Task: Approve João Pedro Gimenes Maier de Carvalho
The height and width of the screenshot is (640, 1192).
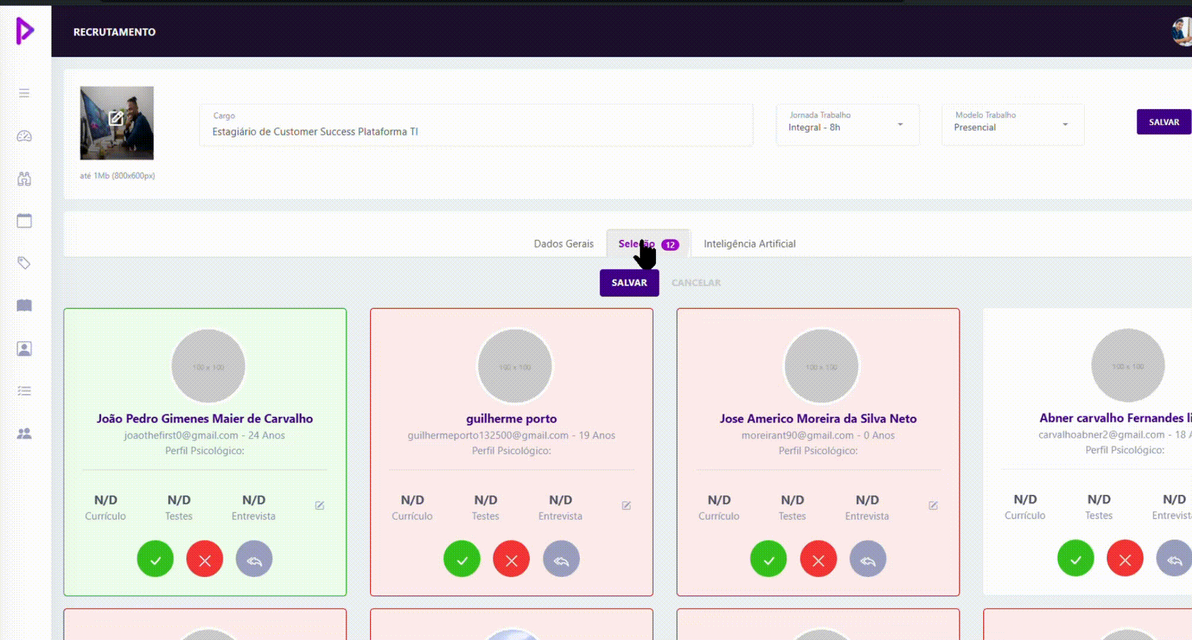Action: (x=155, y=559)
